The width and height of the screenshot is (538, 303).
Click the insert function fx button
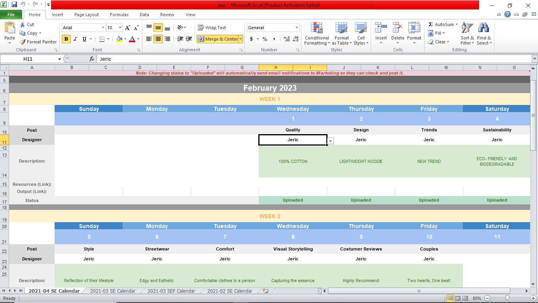92,59
